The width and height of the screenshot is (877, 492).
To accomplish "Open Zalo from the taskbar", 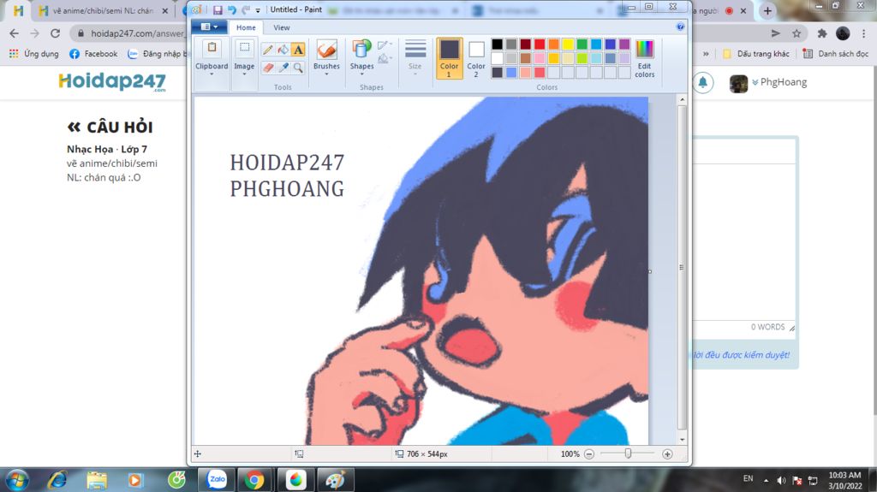I will 217,480.
